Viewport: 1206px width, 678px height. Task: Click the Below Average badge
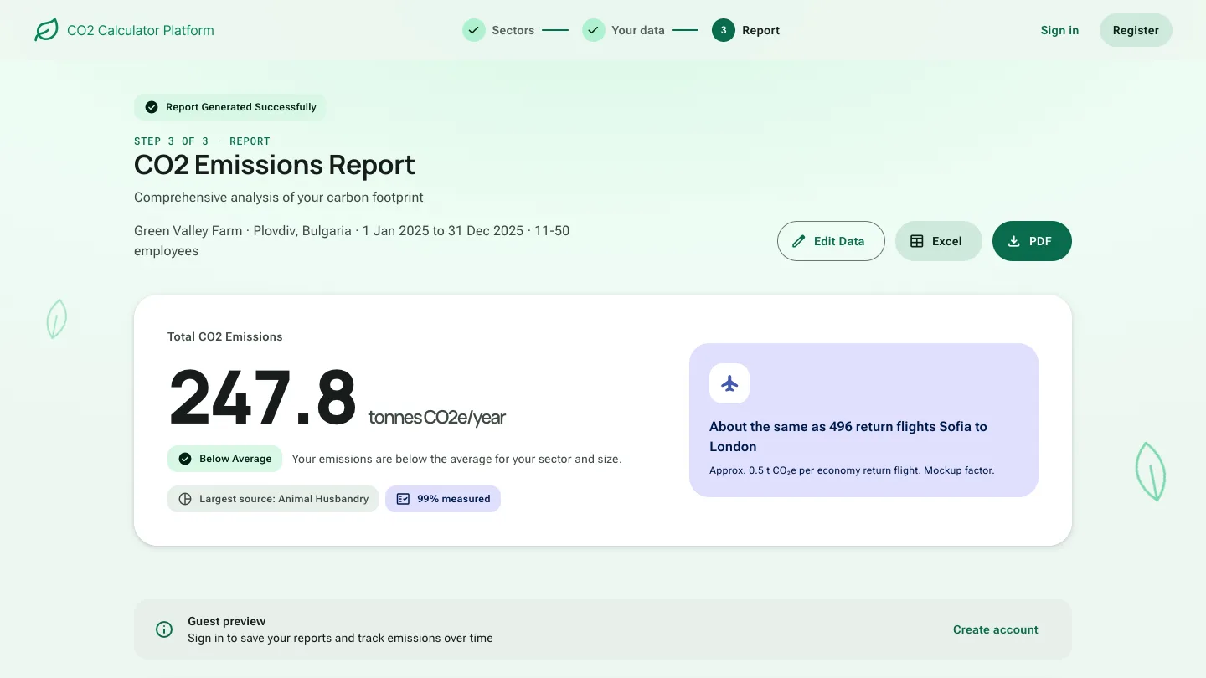pos(224,459)
